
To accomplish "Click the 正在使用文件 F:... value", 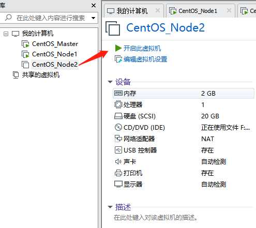I will 225,128.
